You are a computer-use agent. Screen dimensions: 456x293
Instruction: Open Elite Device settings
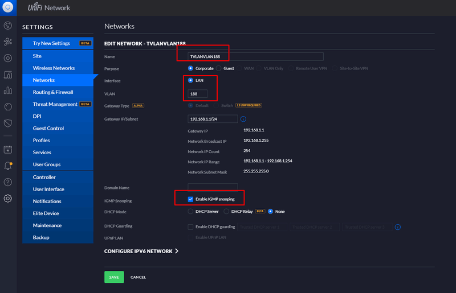(58, 213)
